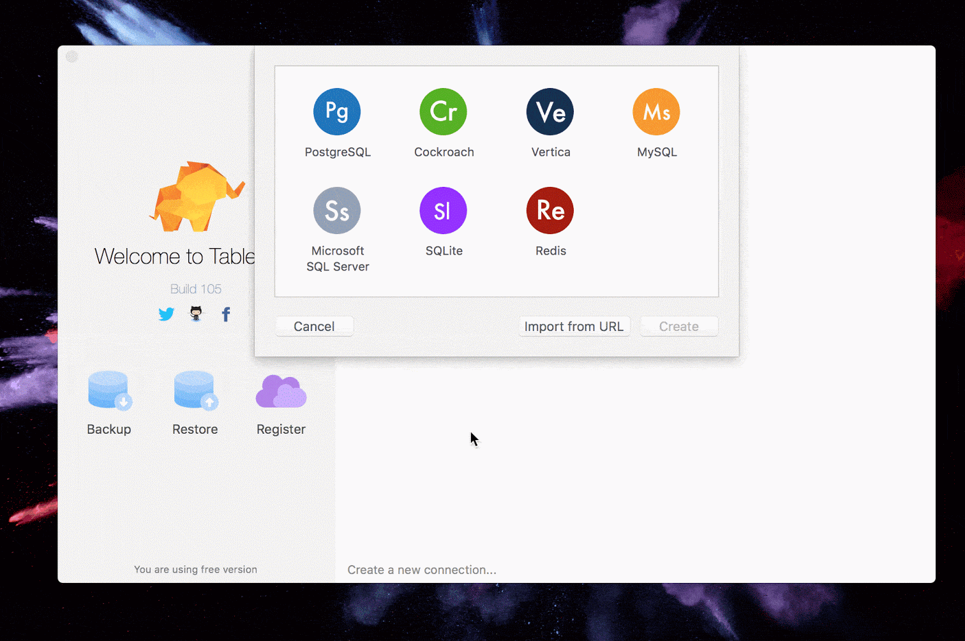Screen dimensions: 965x641
Task: Click 'You are using free version' text
Action: [x=195, y=570]
